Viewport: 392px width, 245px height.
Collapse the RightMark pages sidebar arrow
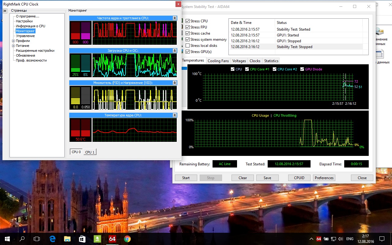(5, 11)
